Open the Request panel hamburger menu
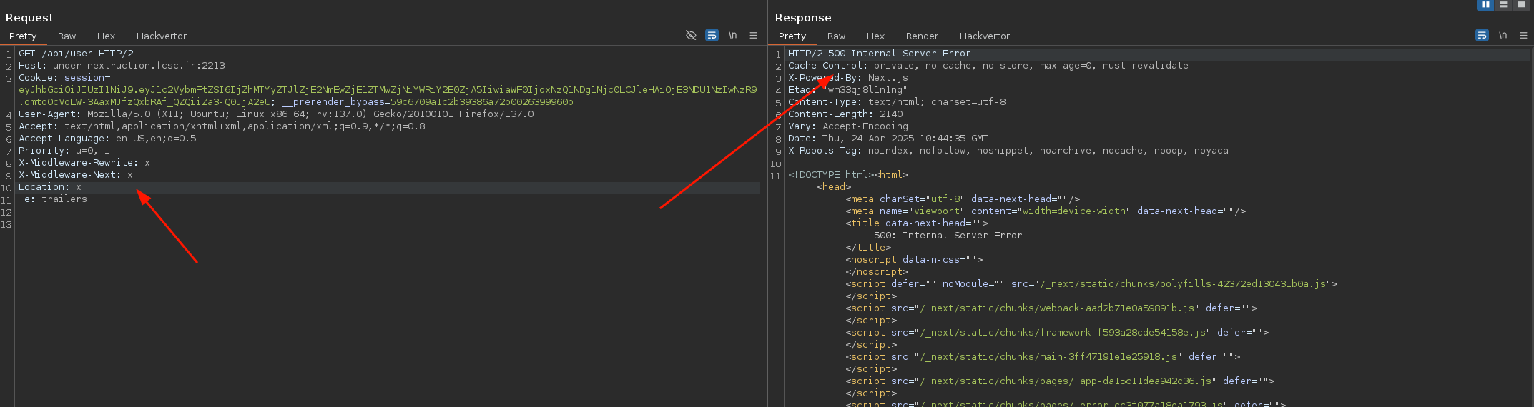Image resolution: width=1534 pixels, height=407 pixels. point(753,35)
